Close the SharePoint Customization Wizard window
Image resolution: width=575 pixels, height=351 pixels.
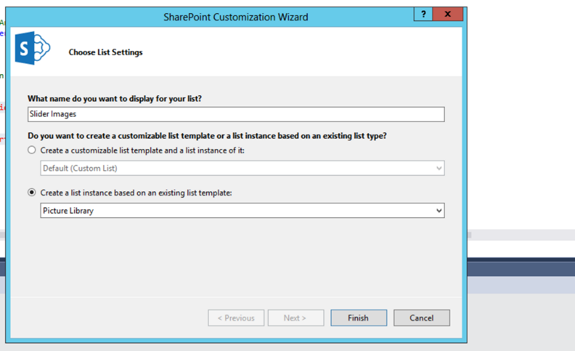[x=448, y=15]
